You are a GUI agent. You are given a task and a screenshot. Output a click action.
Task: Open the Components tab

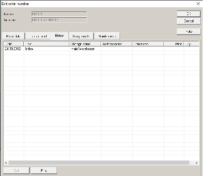pos(81,36)
